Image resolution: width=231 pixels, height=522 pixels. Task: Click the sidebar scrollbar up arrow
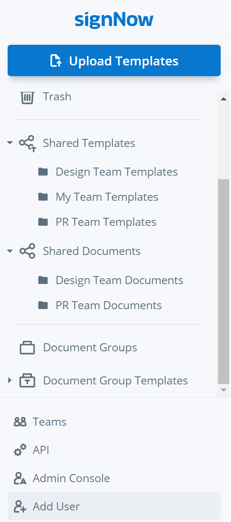(x=224, y=99)
